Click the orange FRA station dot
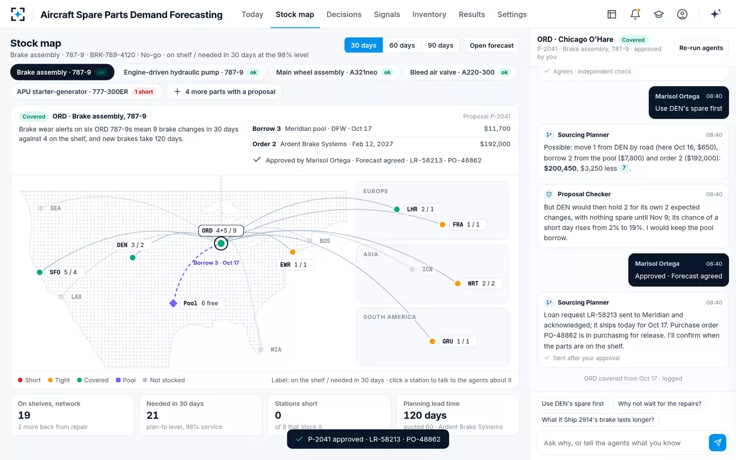This screenshot has height=460, width=736. click(x=443, y=224)
